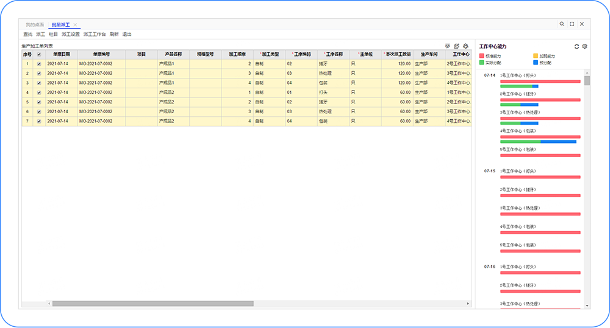
Task: Click the blue 预分配 legend swatch
Action: (535, 62)
